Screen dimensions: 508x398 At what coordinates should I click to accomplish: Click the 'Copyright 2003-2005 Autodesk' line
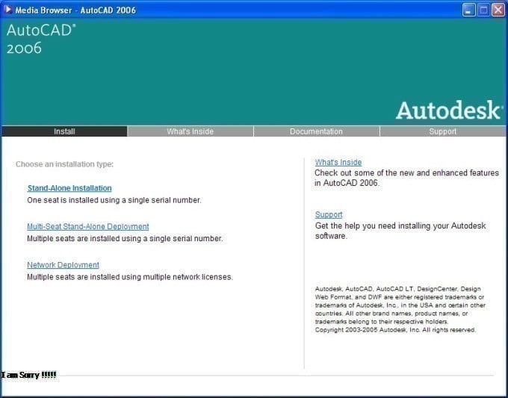(395, 330)
